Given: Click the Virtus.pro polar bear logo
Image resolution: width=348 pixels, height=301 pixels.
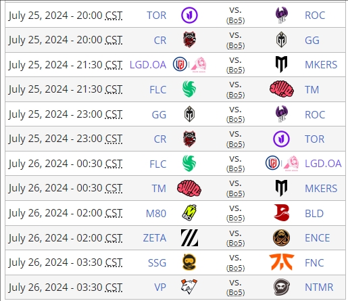Looking at the screenshot, I should tap(189, 287).
